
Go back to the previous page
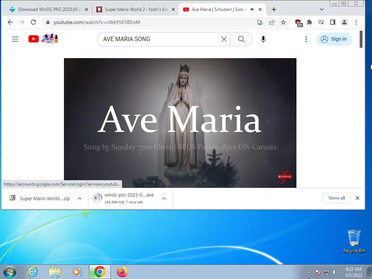[10, 22]
